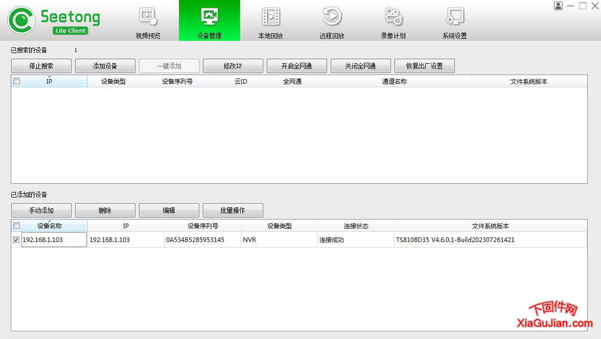Sort searched devices by 设备序列号 column
601x339 pixels.
click(177, 81)
